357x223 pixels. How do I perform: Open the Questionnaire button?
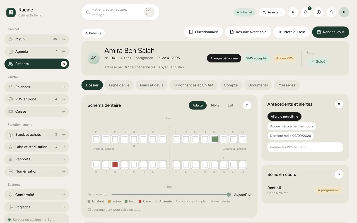pos(203,32)
